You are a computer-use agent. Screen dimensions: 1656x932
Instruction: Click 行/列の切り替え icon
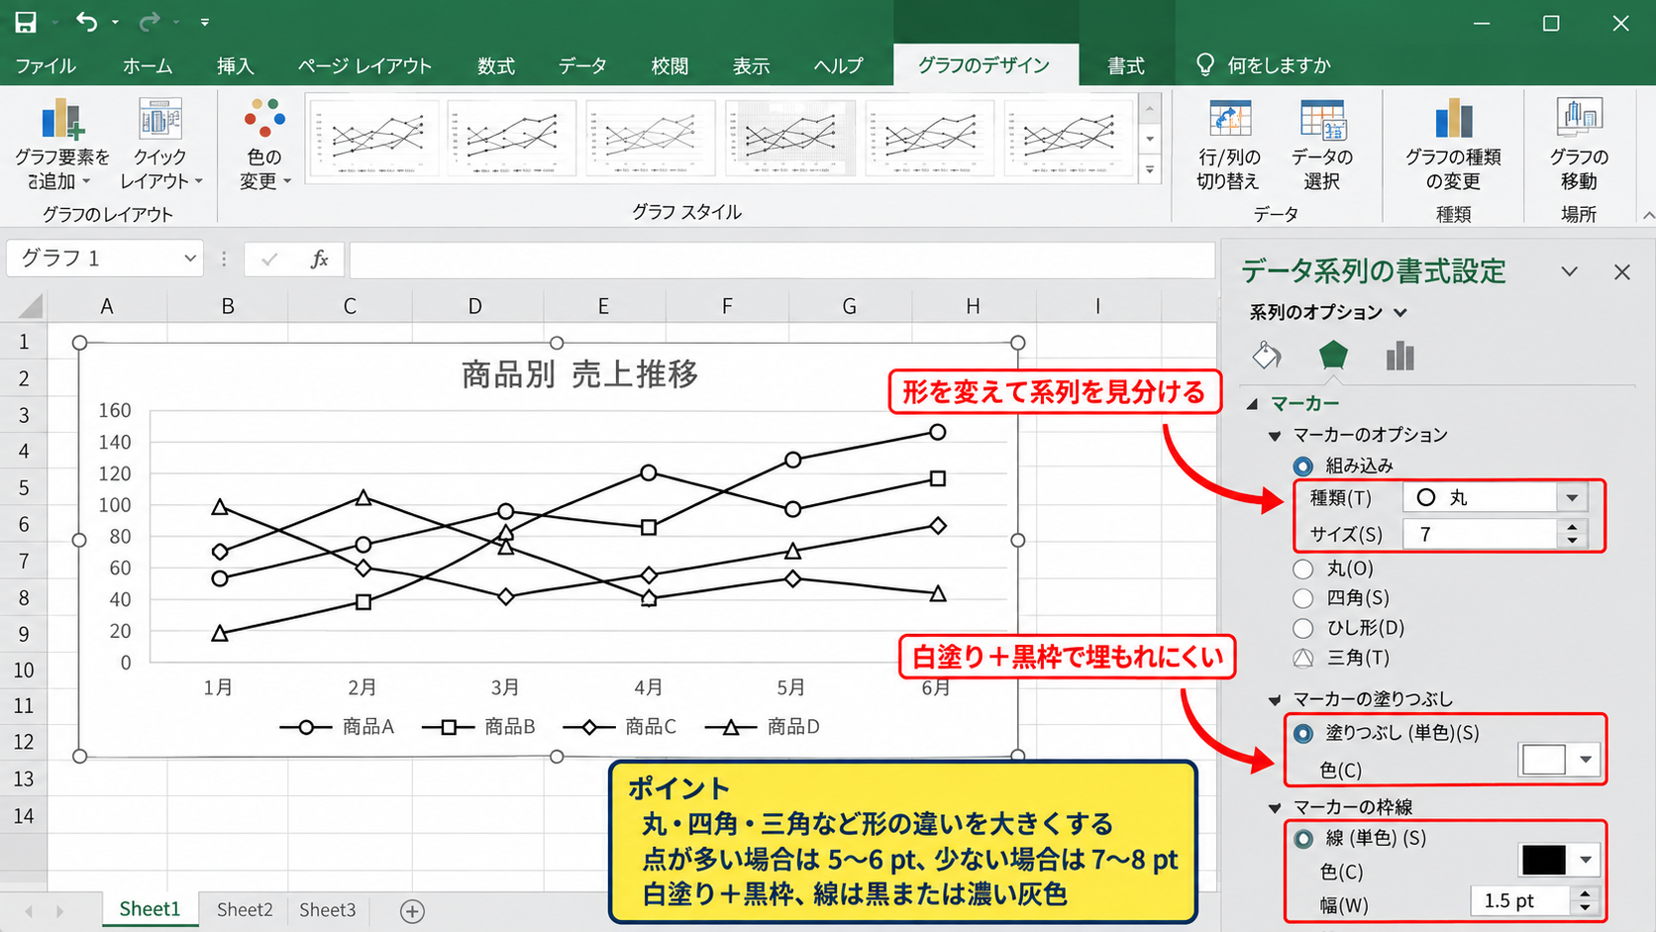tap(1229, 120)
